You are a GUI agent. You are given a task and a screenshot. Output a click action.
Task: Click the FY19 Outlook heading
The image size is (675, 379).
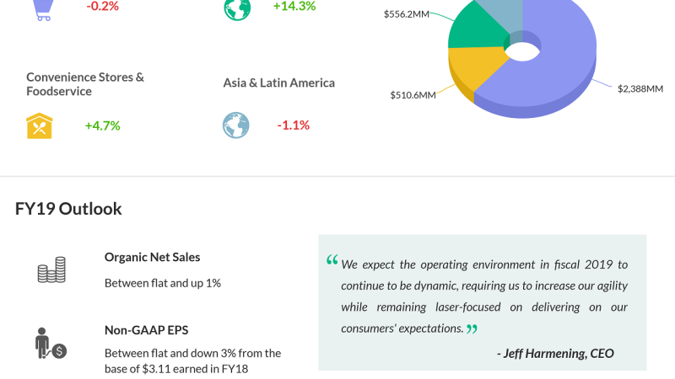click(68, 209)
